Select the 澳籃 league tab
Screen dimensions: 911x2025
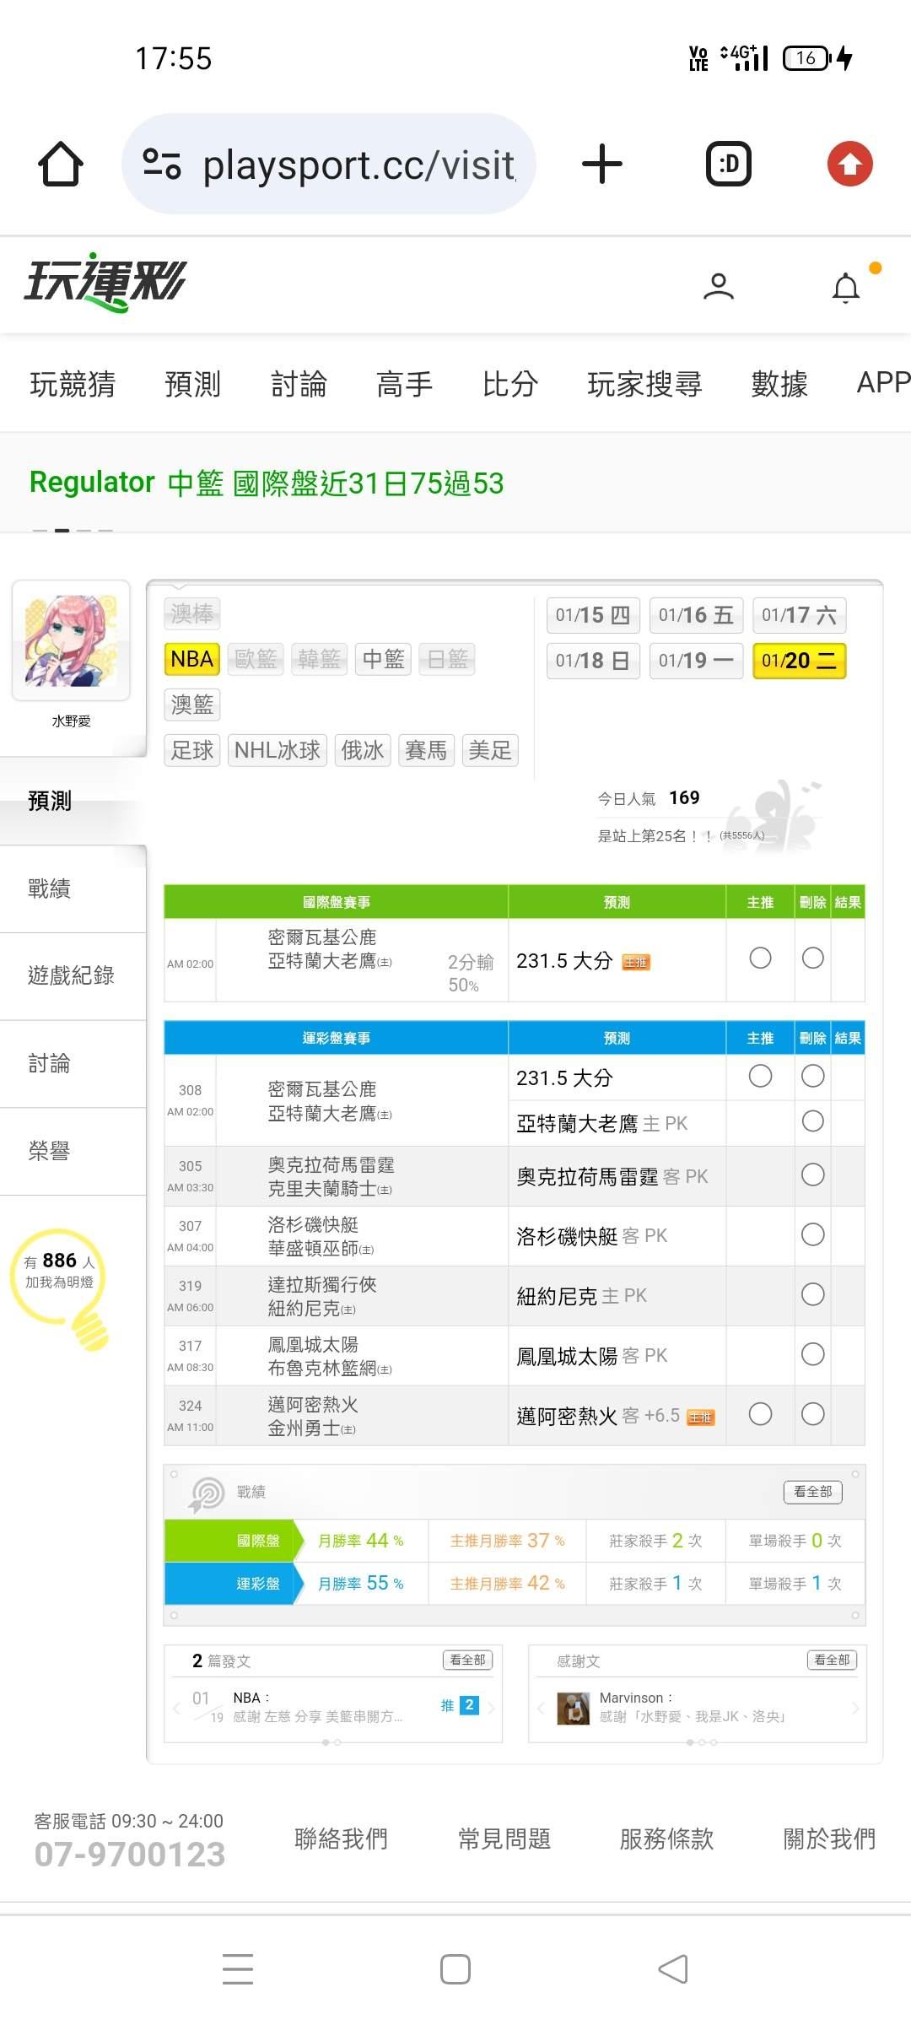(192, 705)
